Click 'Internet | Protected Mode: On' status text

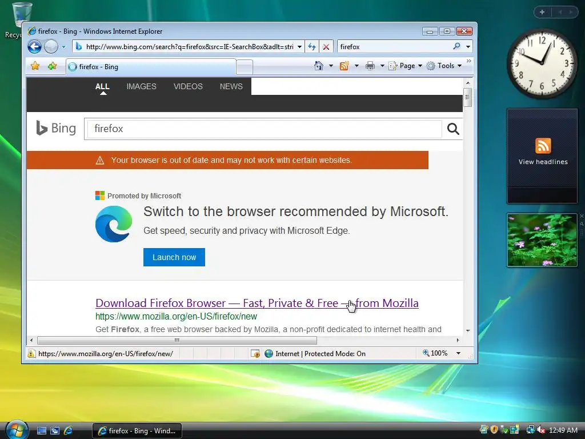(320, 353)
